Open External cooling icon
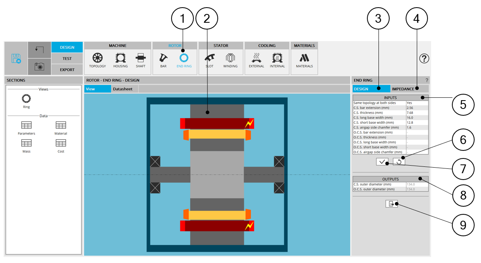Image resolution: width=481 pixels, height=263 pixels. [x=256, y=58]
